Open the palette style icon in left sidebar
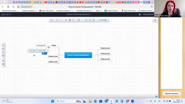 point(3,64)
